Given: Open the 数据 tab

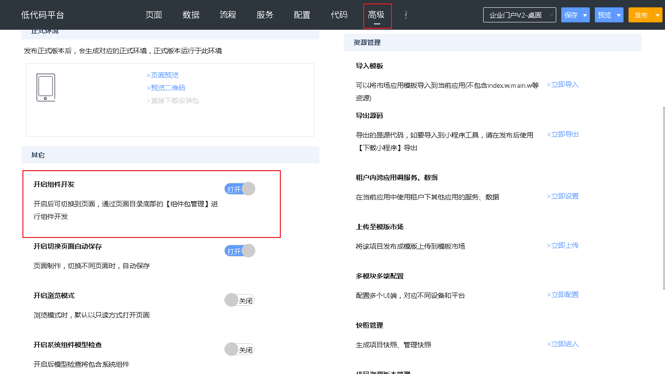Looking at the screenshot, I should [x=191, y=15].
